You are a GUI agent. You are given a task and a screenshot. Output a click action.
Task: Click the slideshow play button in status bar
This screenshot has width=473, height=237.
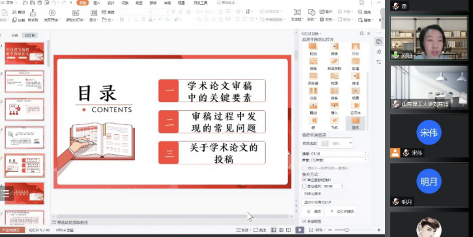(300, 230)
